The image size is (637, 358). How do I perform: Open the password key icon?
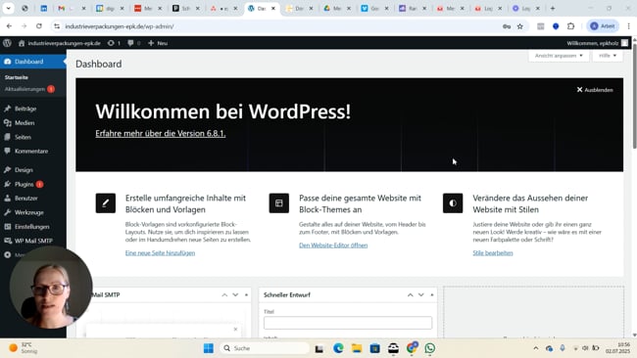pyautogui.click(x=507, y=26)
